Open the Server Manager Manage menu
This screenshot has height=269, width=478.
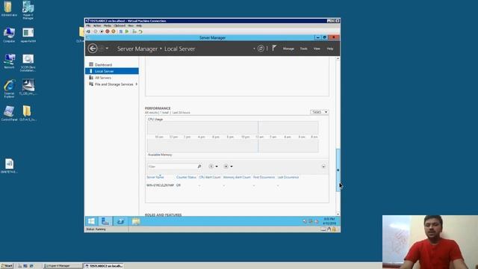tap(288, 49)
